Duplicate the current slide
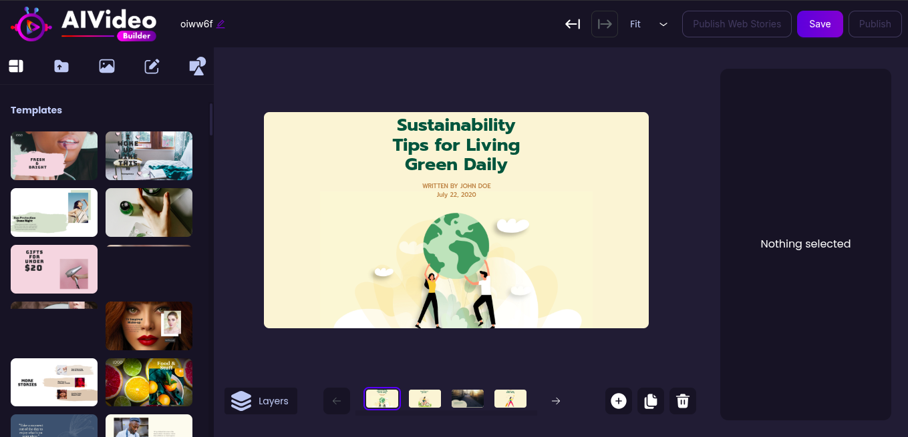The height and width of the screenshot is (437, 908). (650, 400)
